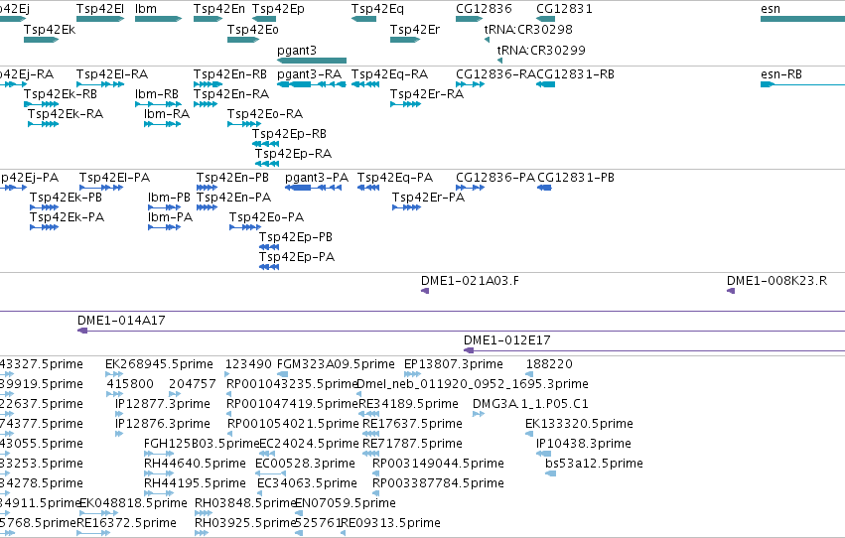Select protein CG12836-PA
845x538 pixels.
point(470,188)
